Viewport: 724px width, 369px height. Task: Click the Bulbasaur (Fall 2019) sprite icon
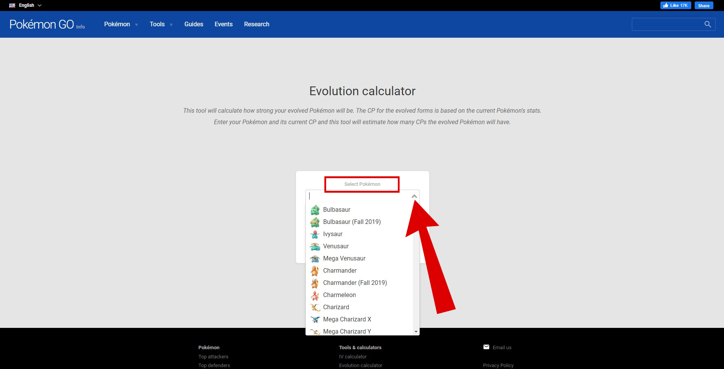pos(315,222)
